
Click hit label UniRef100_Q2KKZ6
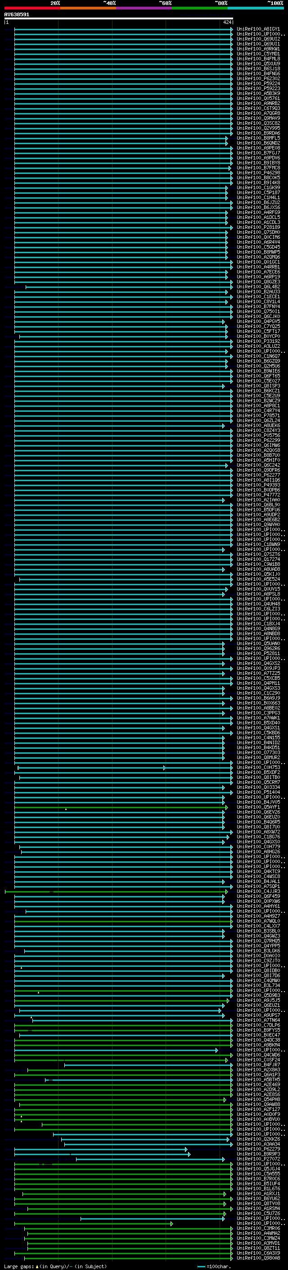pyautogui.click(x=258, y=1139)
